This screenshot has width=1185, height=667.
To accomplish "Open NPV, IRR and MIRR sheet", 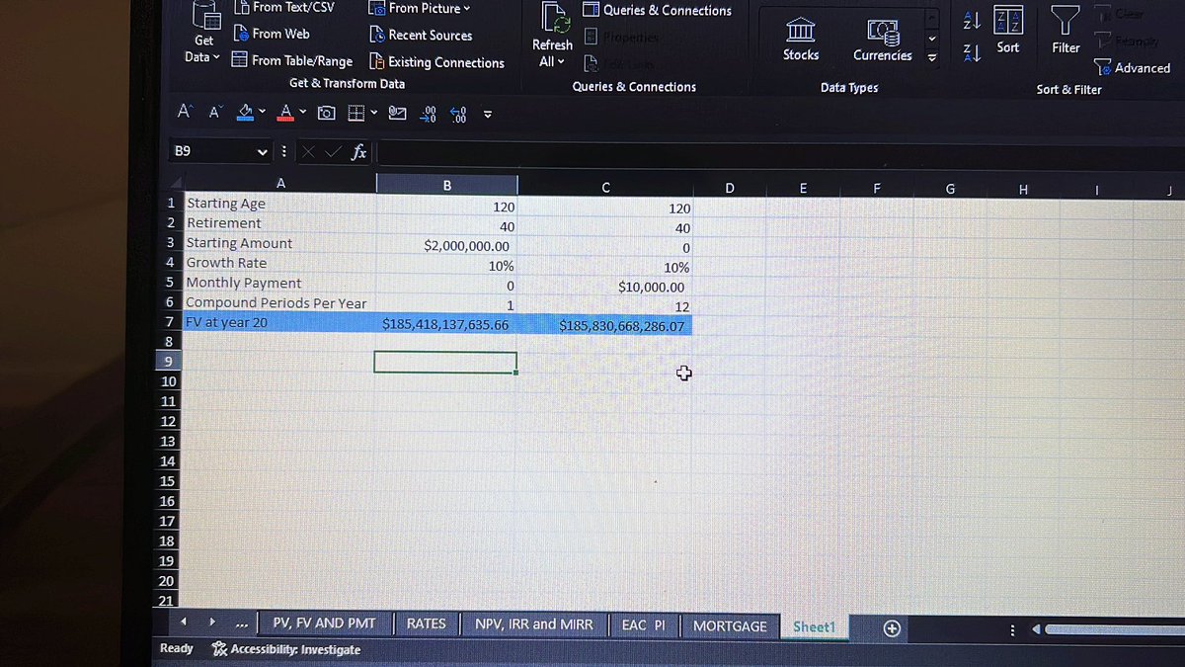I will [533, 624].
